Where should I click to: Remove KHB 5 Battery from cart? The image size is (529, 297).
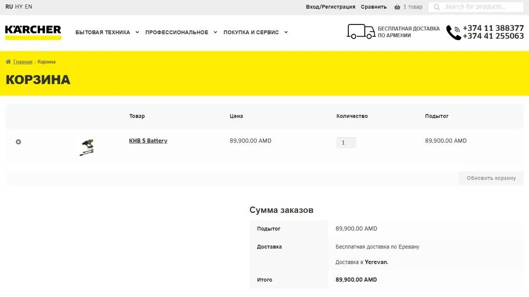(x=19, y=142)
